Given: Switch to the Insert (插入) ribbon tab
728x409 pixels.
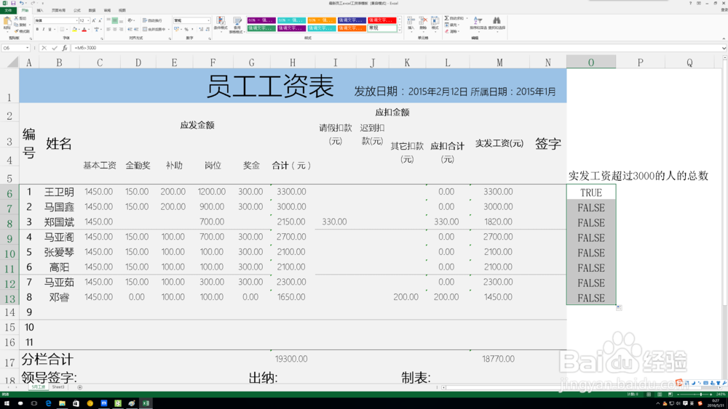Looking at the screenshot, I should click(40, 10).
